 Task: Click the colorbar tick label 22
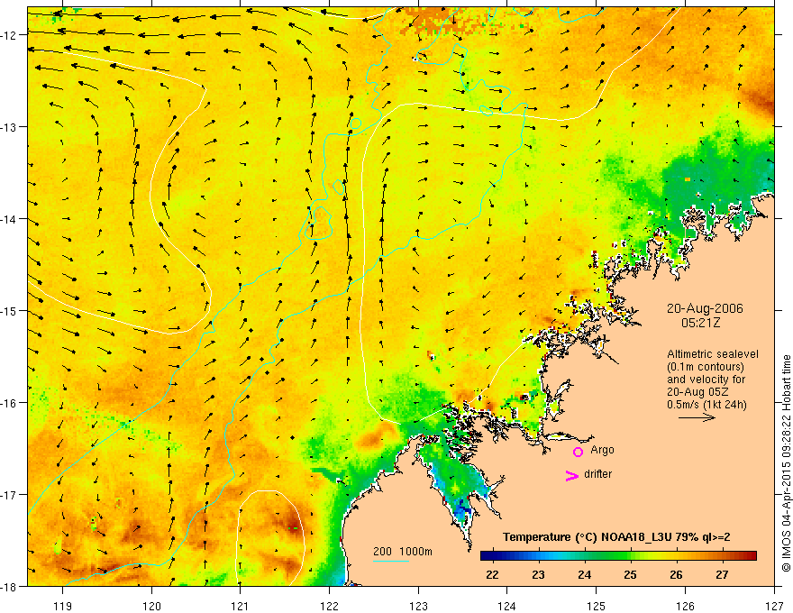[x=492, y=574]
